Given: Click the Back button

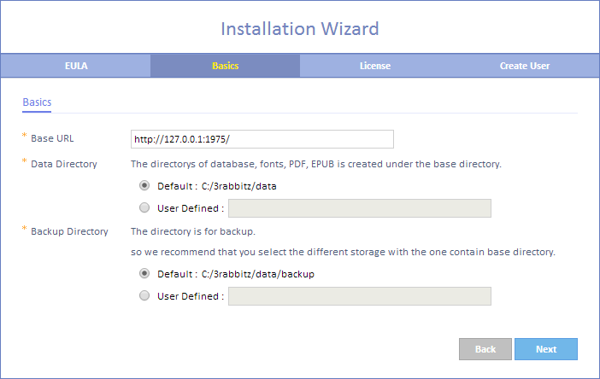Looking at the screenshot, I should (x=485, y=349).
